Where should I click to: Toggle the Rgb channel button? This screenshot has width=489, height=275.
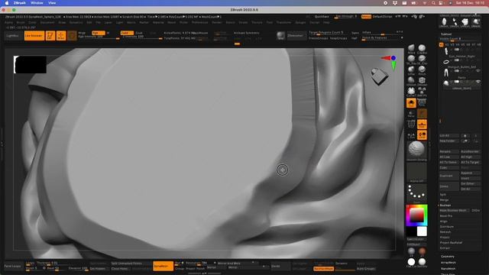click(98, 33)
